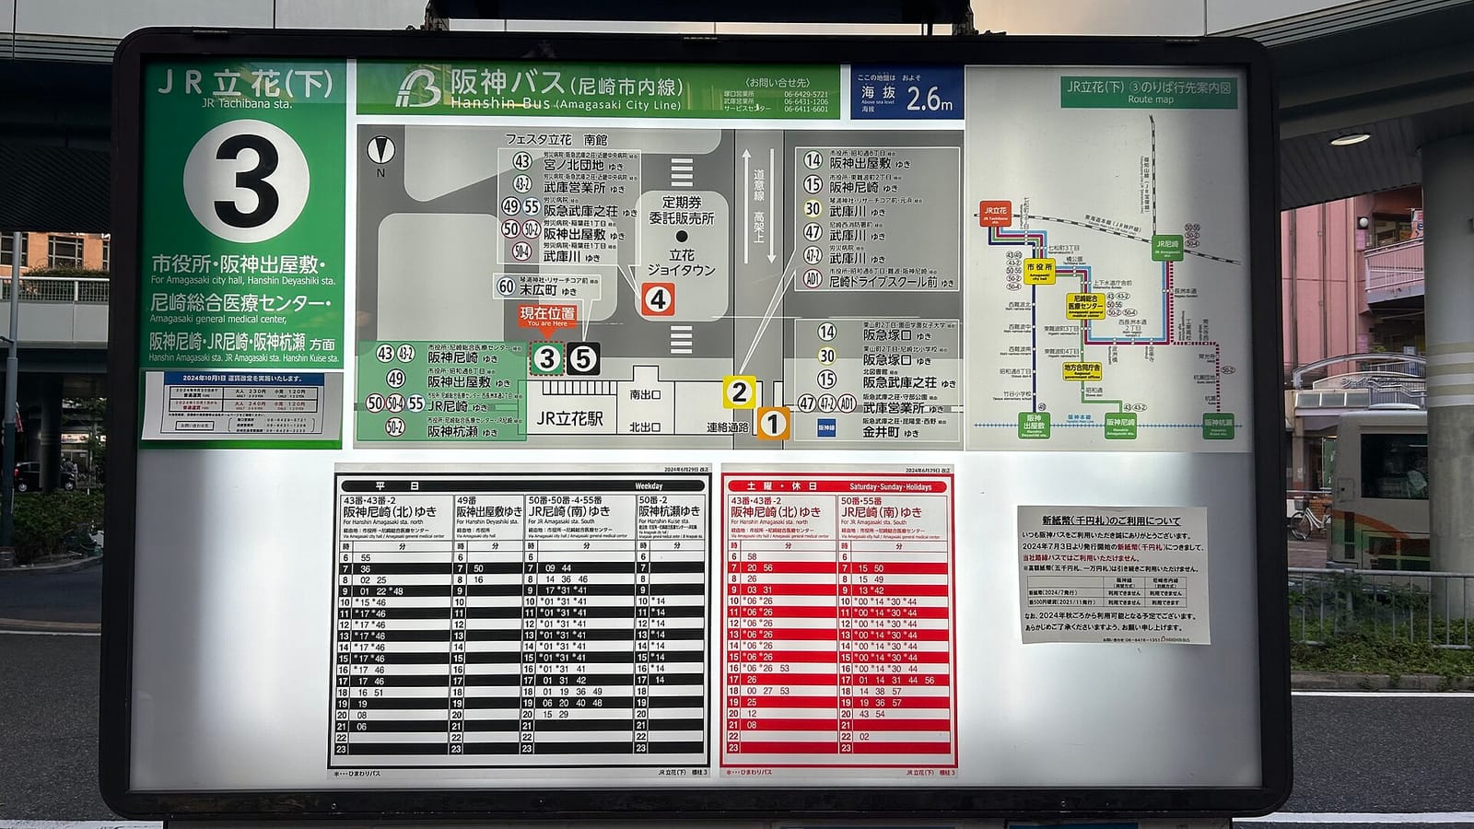Click the yellow route circle 30 beside 武庫川
Image resolution: width=1474 pixels, height=829 pixels.
[x=813, y=208]
